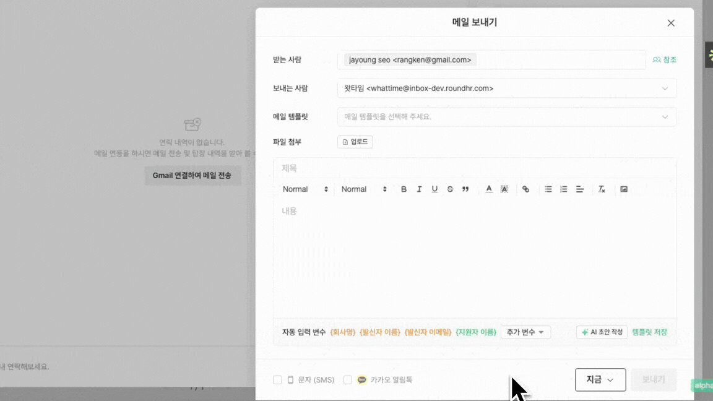Toggle bold text formatting
The image size is (713, 401).
click(404, 189)
